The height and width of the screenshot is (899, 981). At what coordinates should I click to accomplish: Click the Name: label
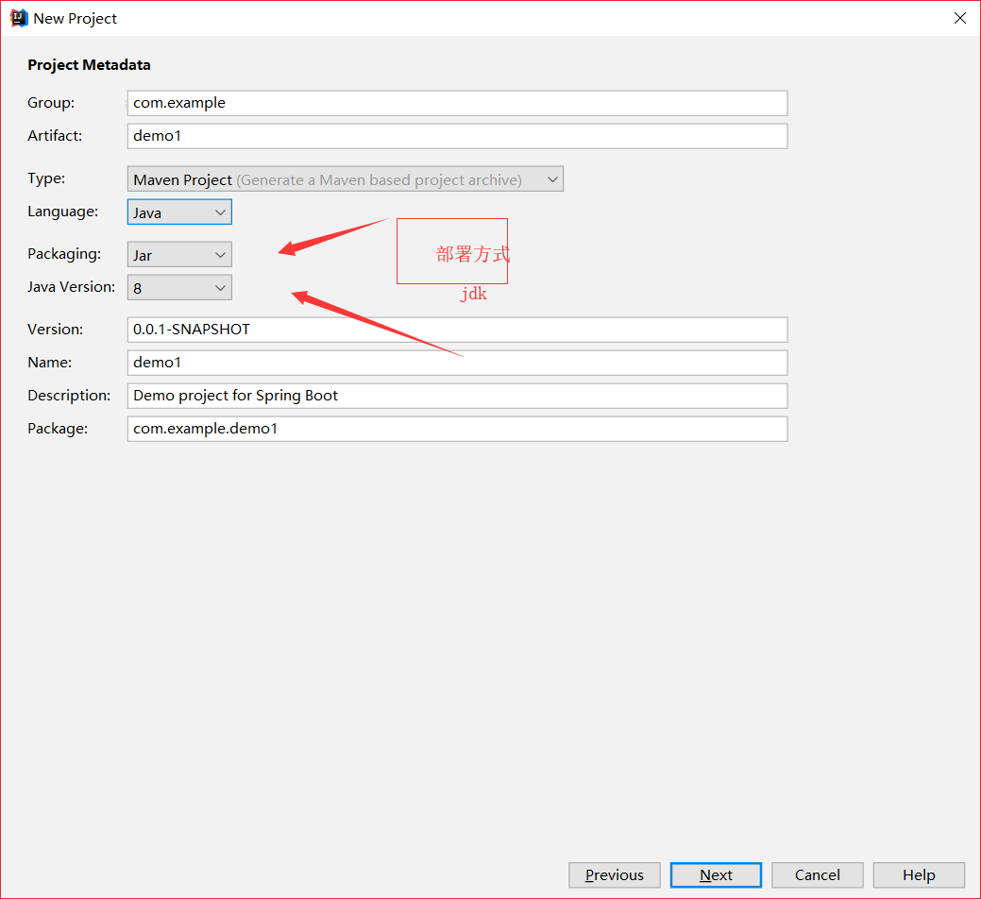click(x=49, y=363)
